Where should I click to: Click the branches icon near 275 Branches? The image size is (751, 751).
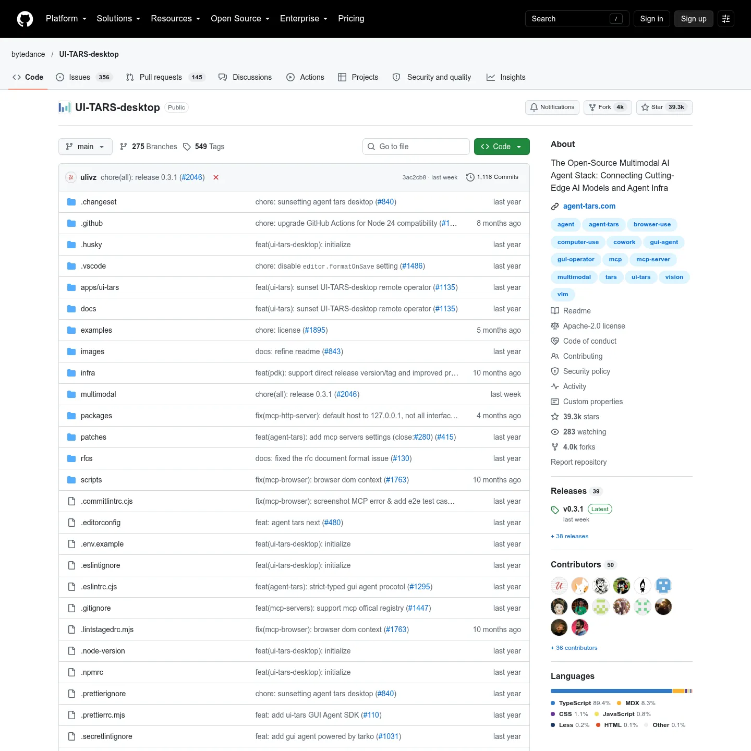124,147
